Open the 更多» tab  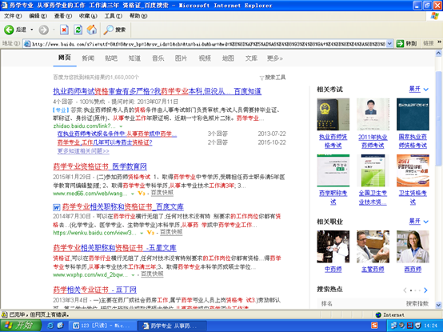coord(275,58)
